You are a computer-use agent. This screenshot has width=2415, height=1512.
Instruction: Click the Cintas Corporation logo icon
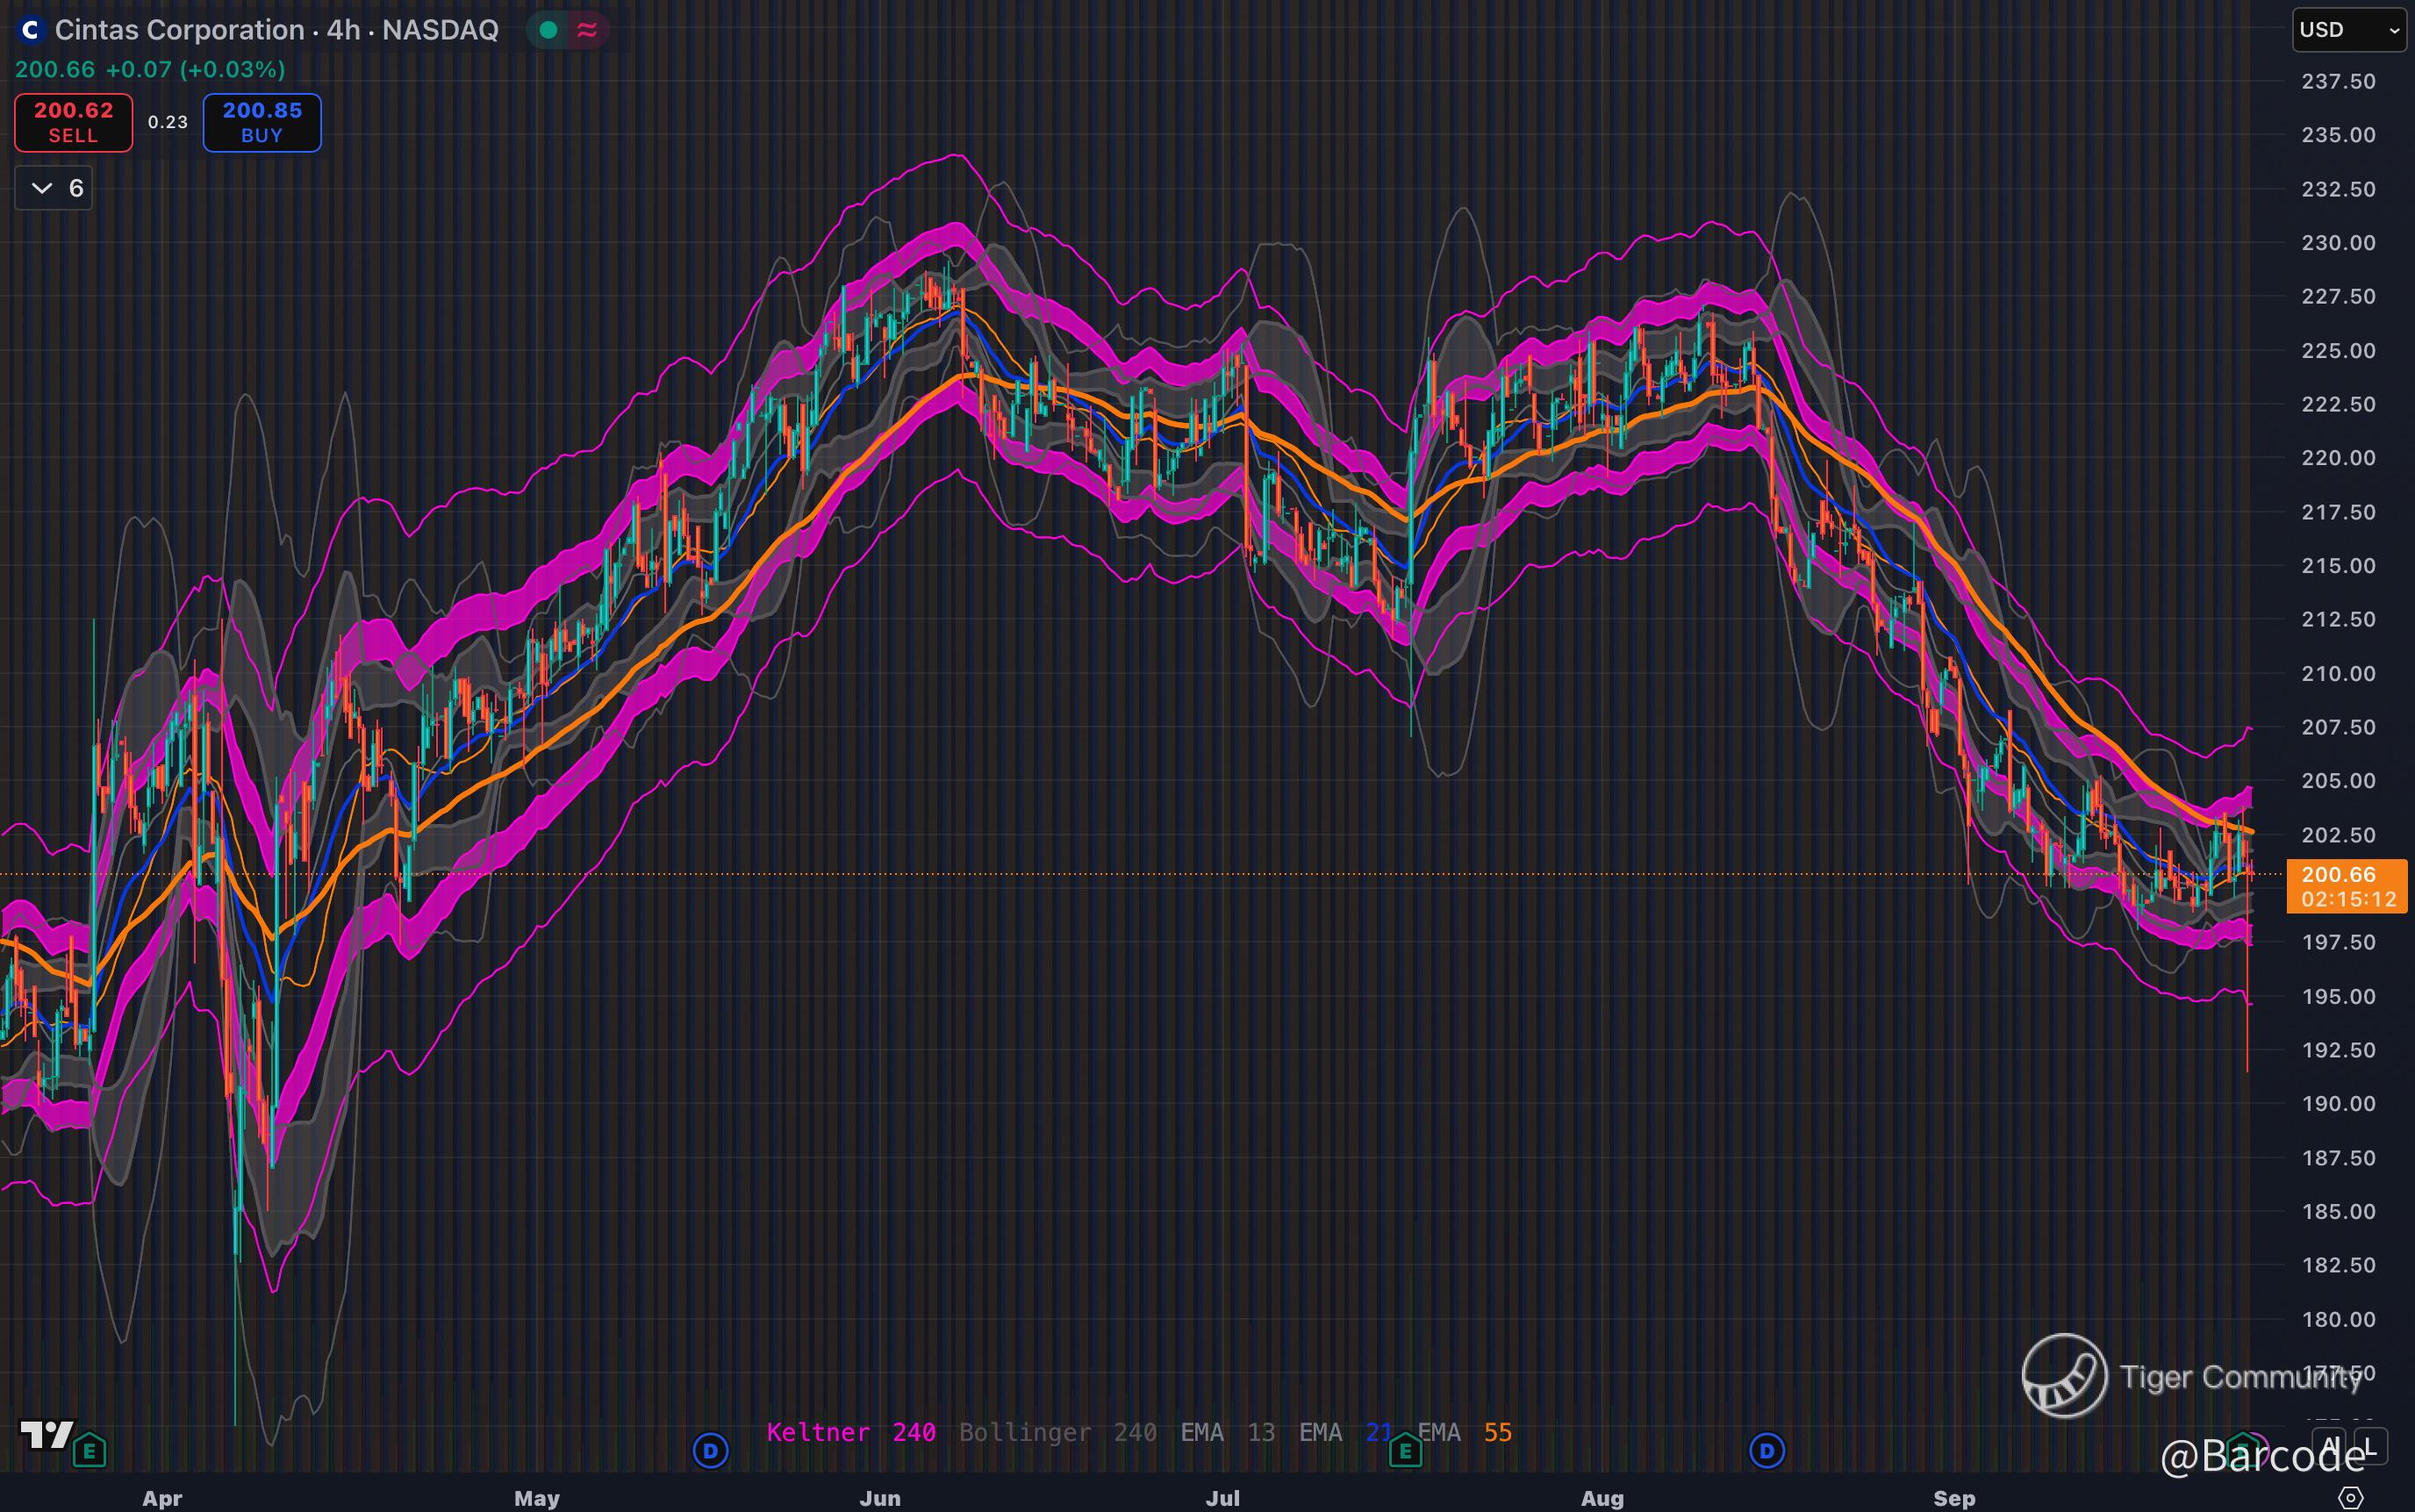pos(31,30)
